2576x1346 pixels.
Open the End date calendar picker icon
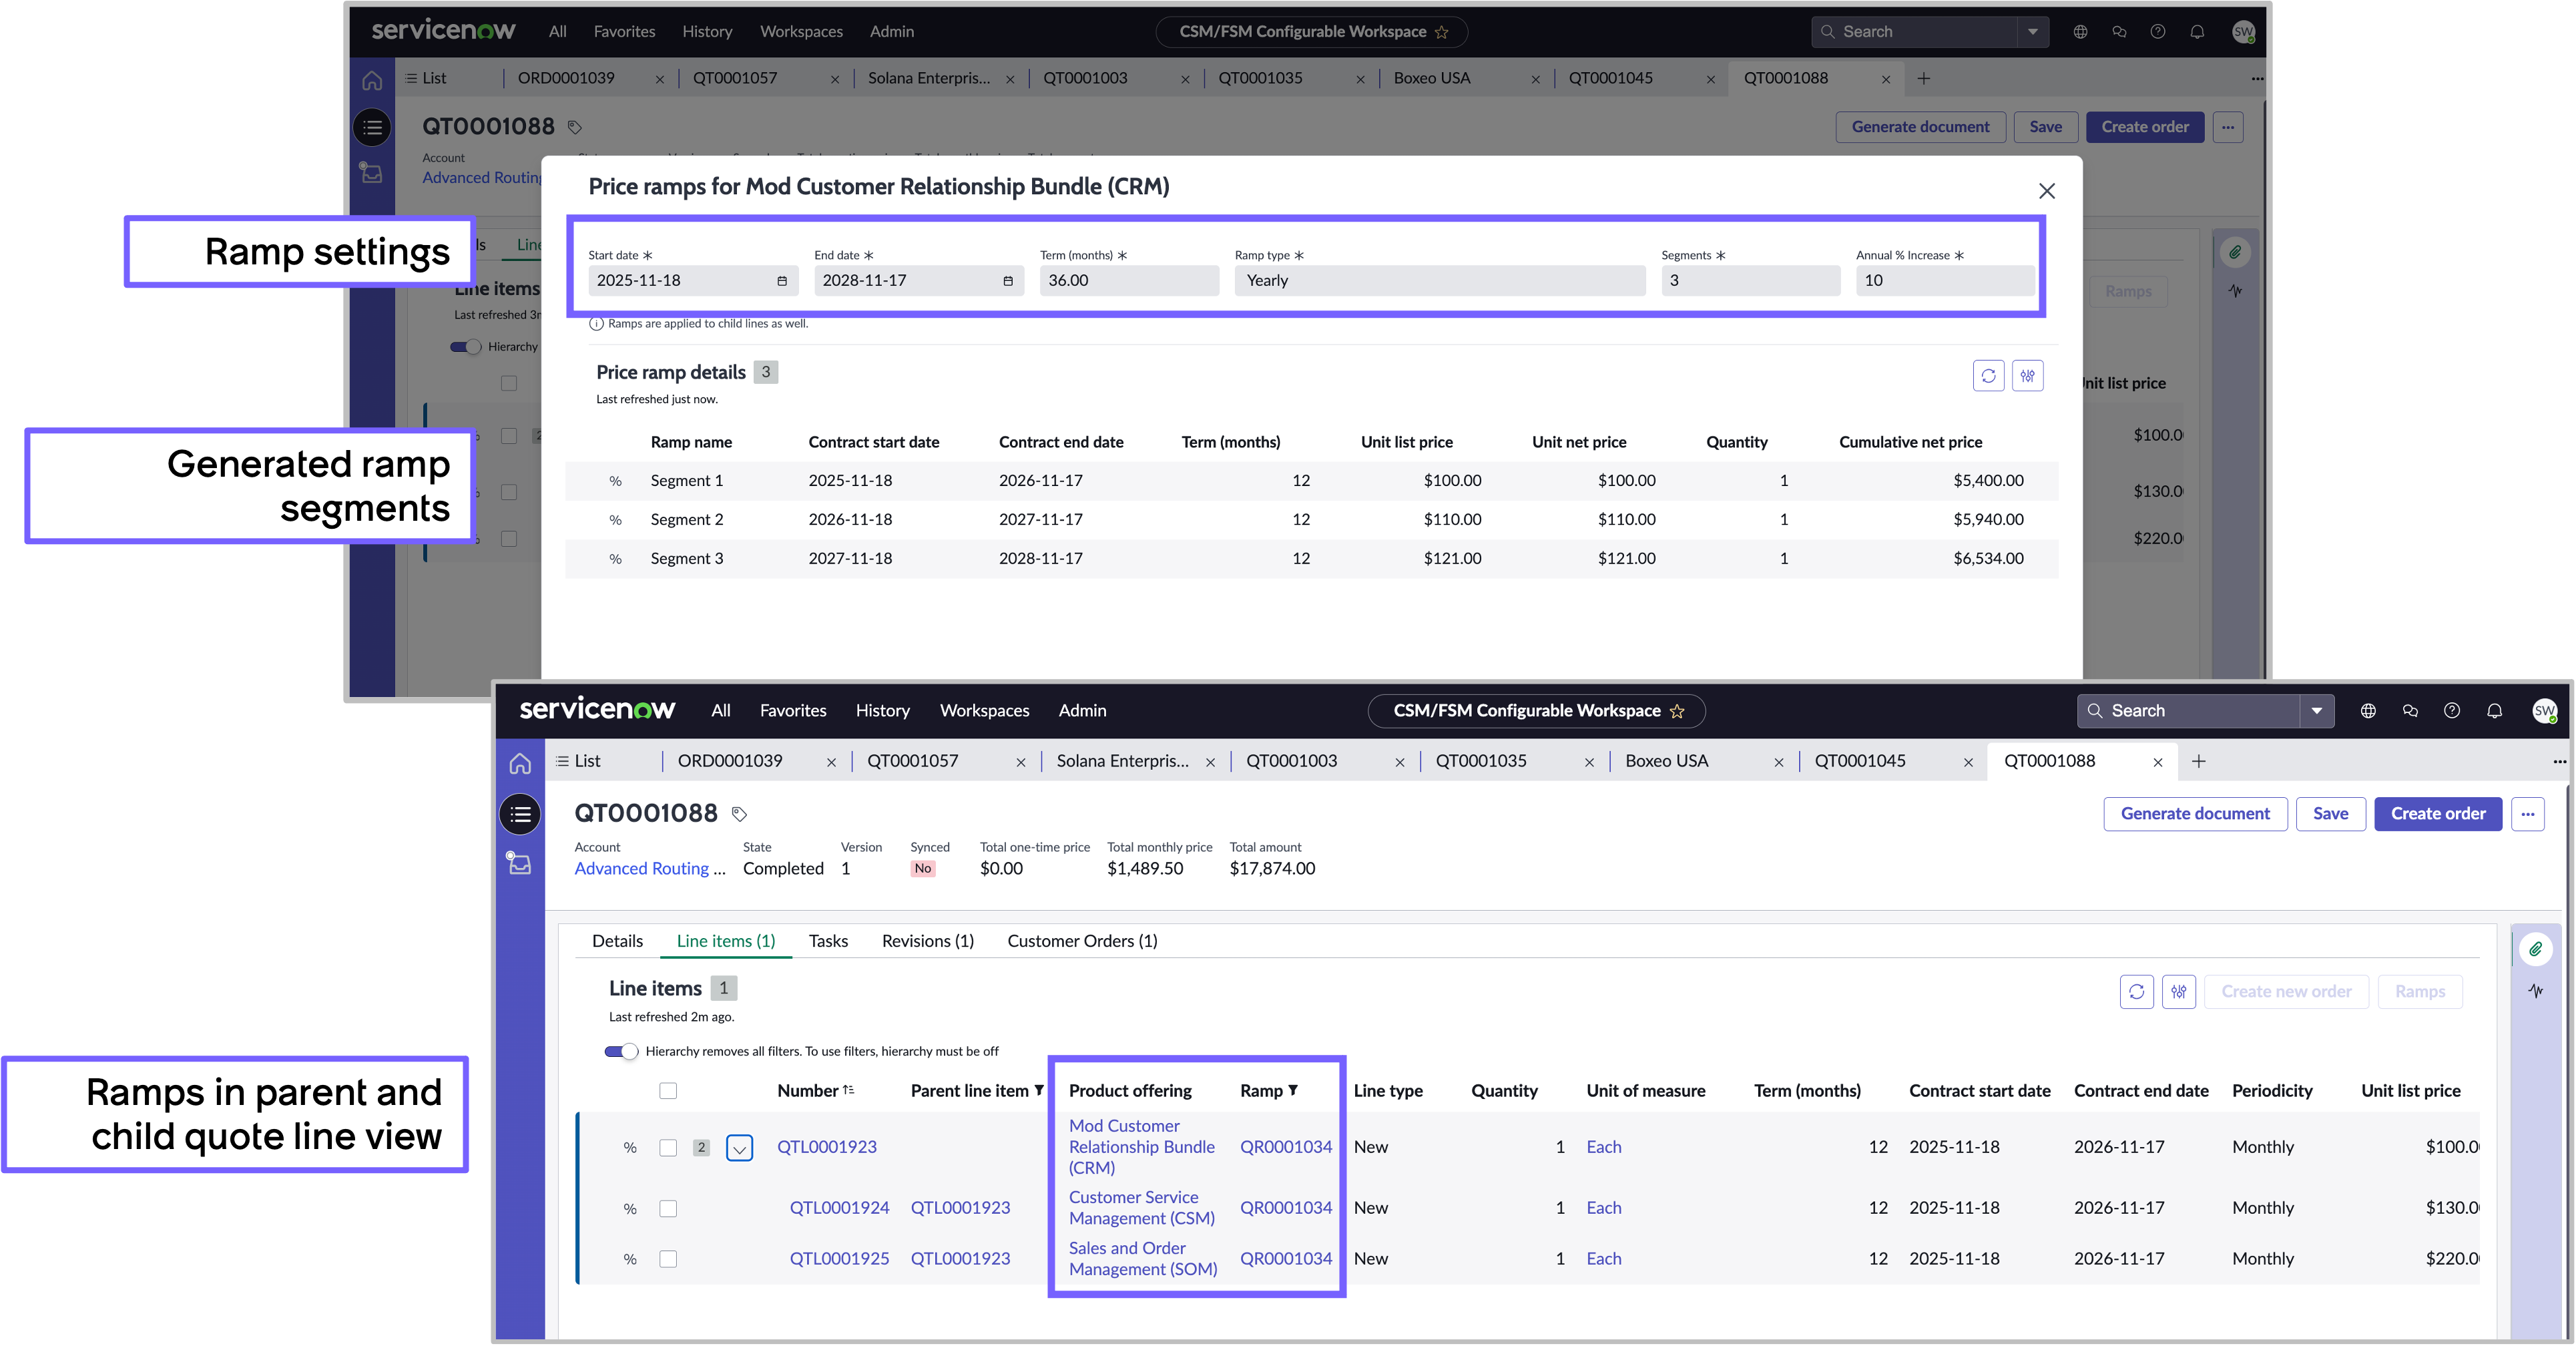pos(1008,281)
